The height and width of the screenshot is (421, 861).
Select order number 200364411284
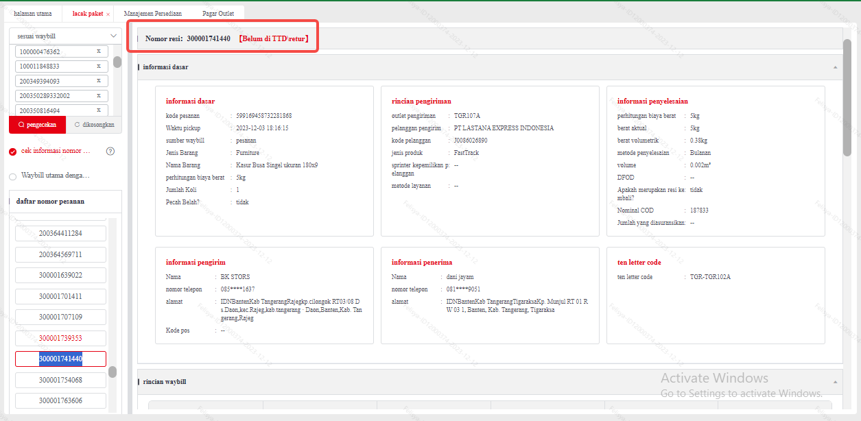point(60,233)
